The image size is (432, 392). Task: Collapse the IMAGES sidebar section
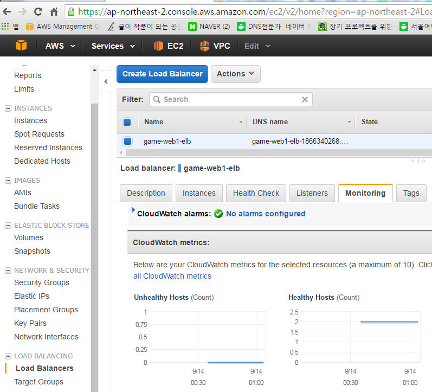coord(8,181)
